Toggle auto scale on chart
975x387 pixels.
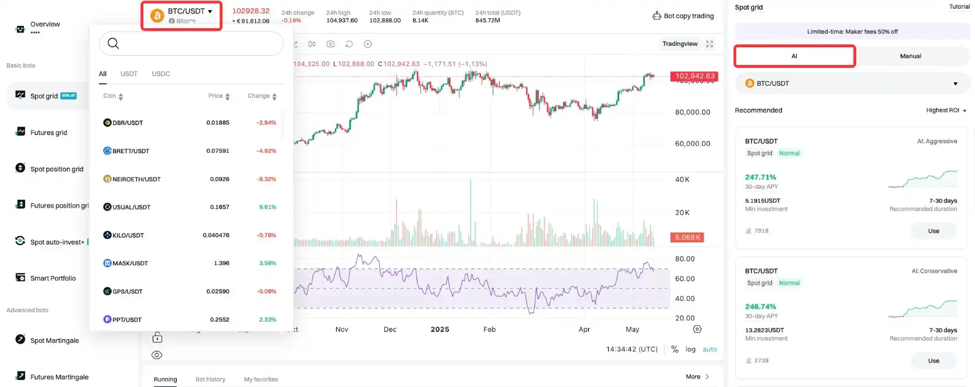709,349
